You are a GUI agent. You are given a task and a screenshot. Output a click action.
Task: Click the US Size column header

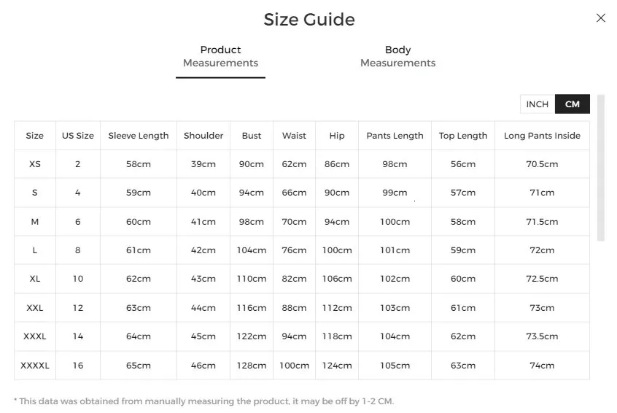(x=78, y=136)
